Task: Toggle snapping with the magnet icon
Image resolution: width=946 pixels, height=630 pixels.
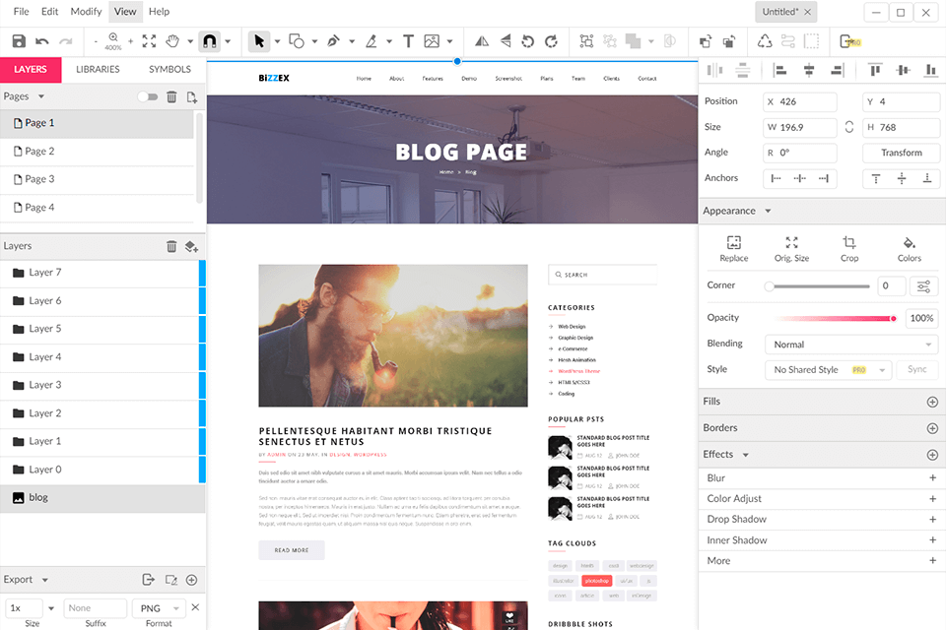Action: click(207, 40)
